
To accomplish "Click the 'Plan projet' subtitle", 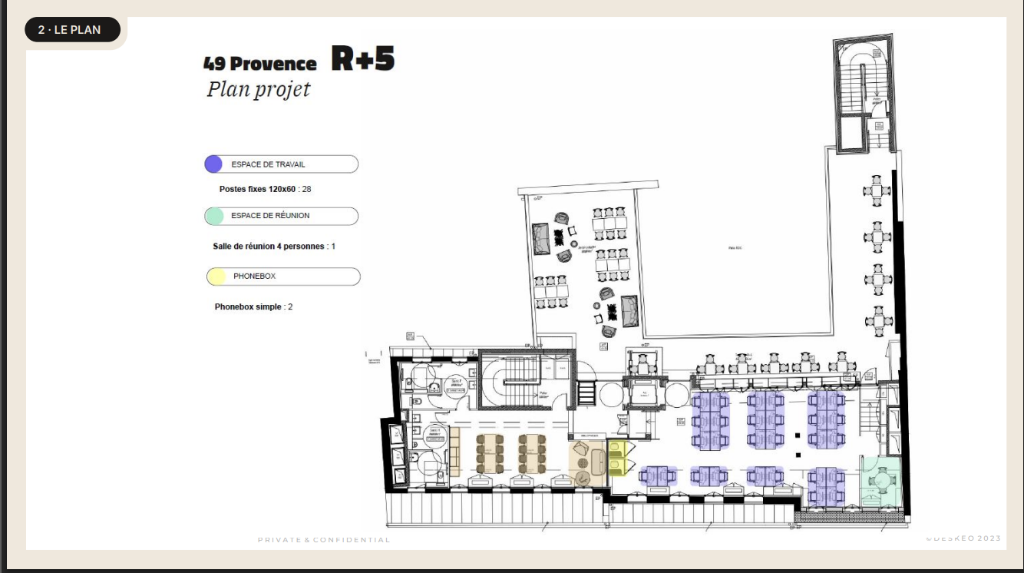I will click(259, 89).
